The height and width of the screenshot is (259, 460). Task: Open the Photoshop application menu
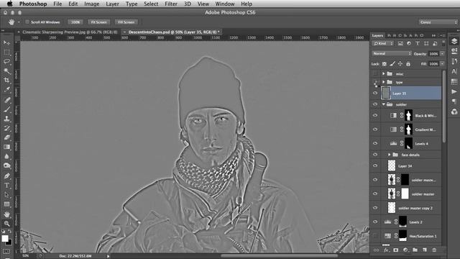tap(33, 4)
